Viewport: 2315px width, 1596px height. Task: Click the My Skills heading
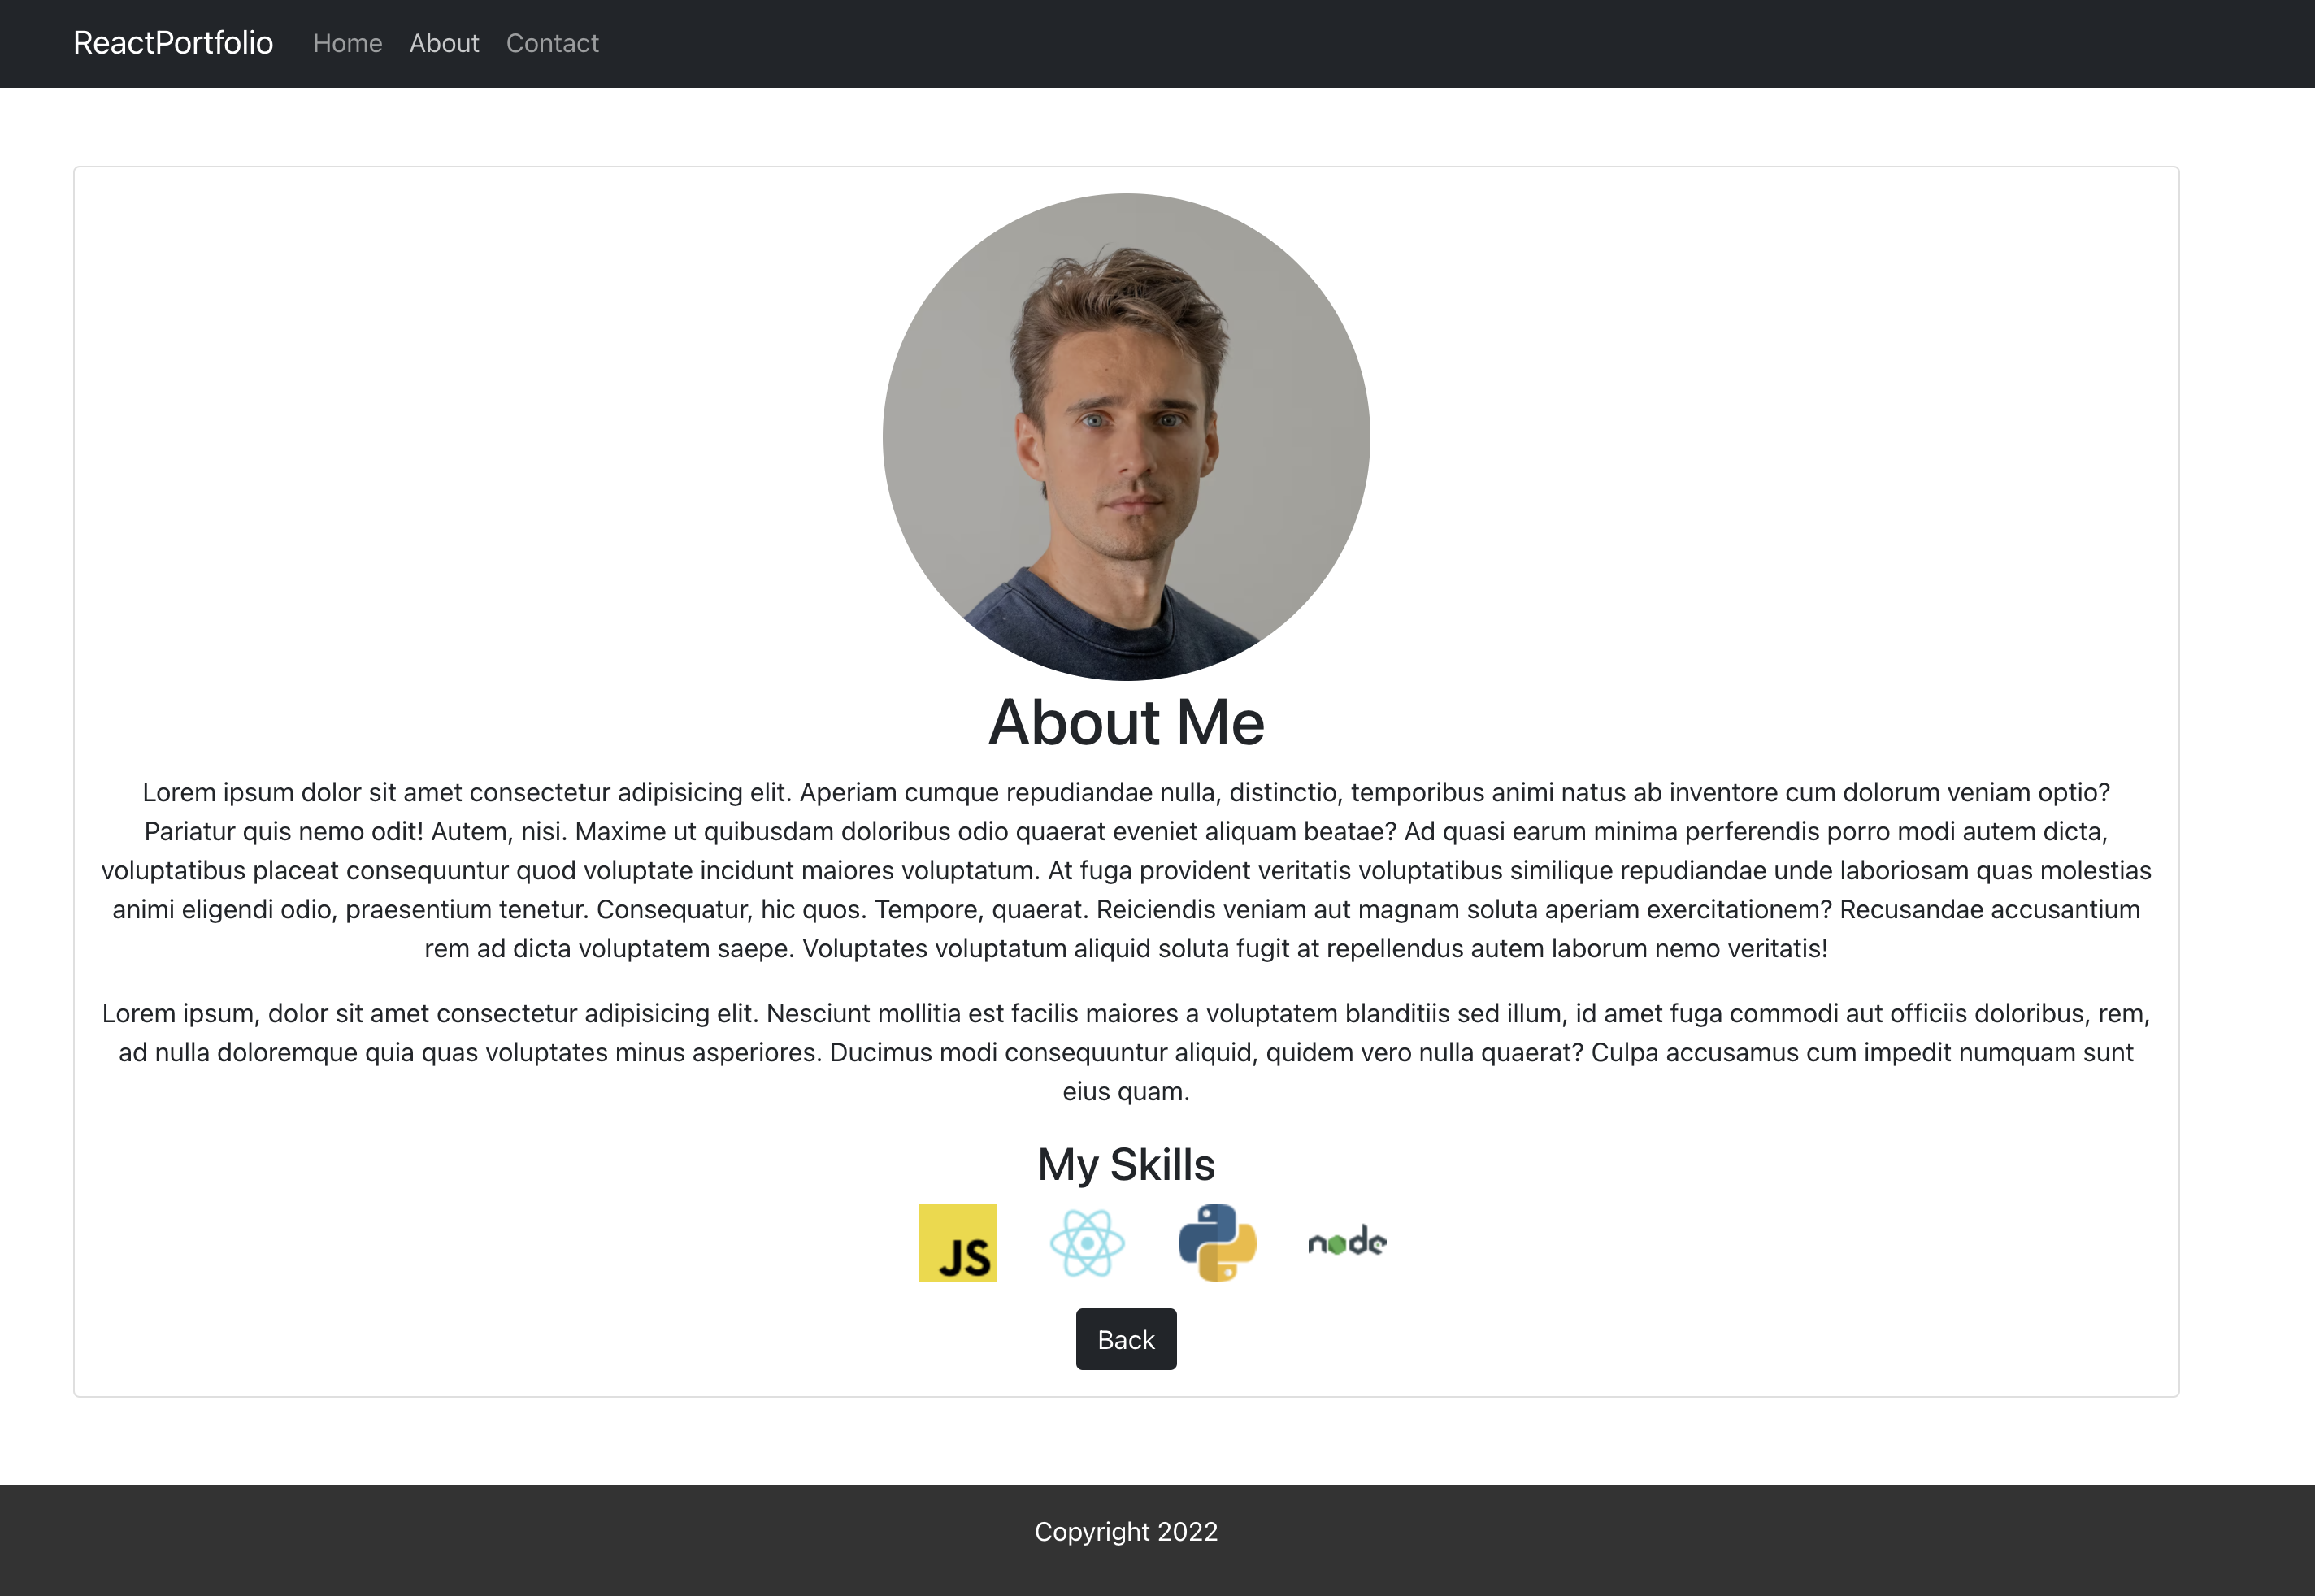click(1126, 1164)
